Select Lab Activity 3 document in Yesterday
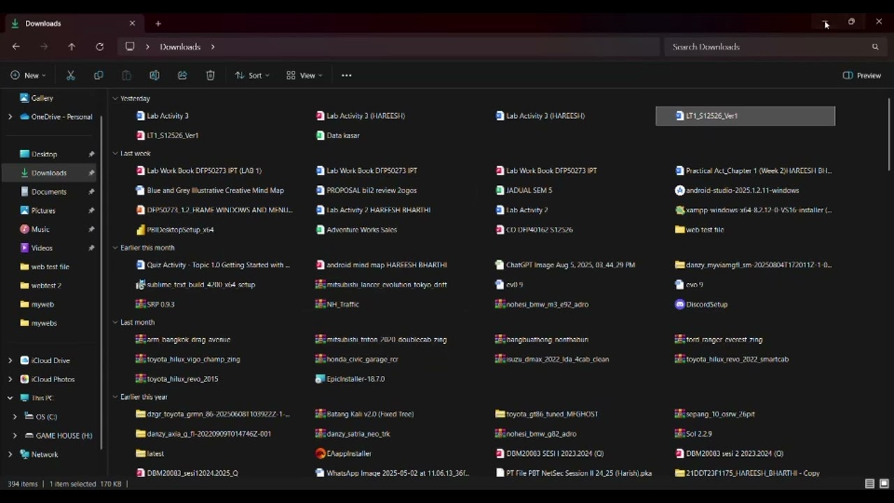 (162, 116)
